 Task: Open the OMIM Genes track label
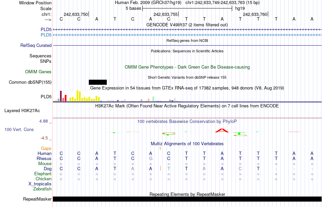[x=38, y=72]
